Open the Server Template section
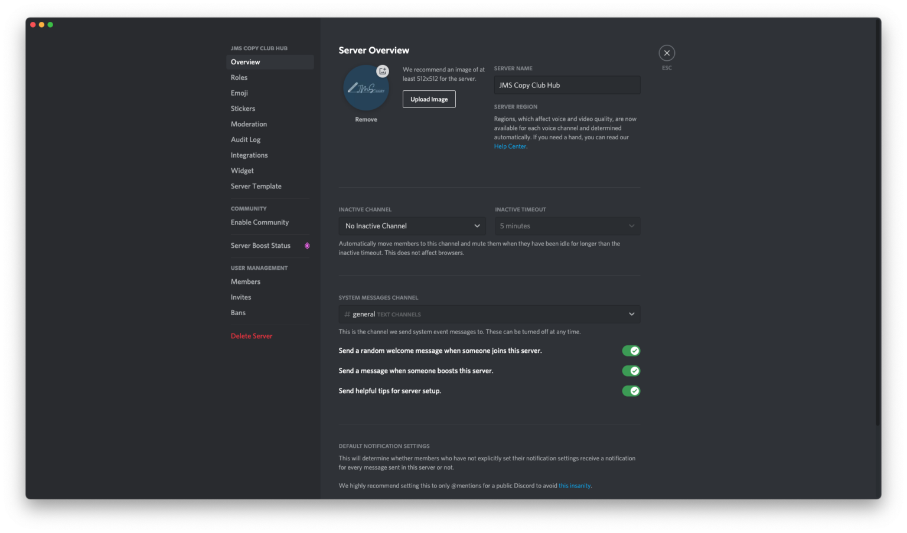907x533 pixels. (256, 186)
